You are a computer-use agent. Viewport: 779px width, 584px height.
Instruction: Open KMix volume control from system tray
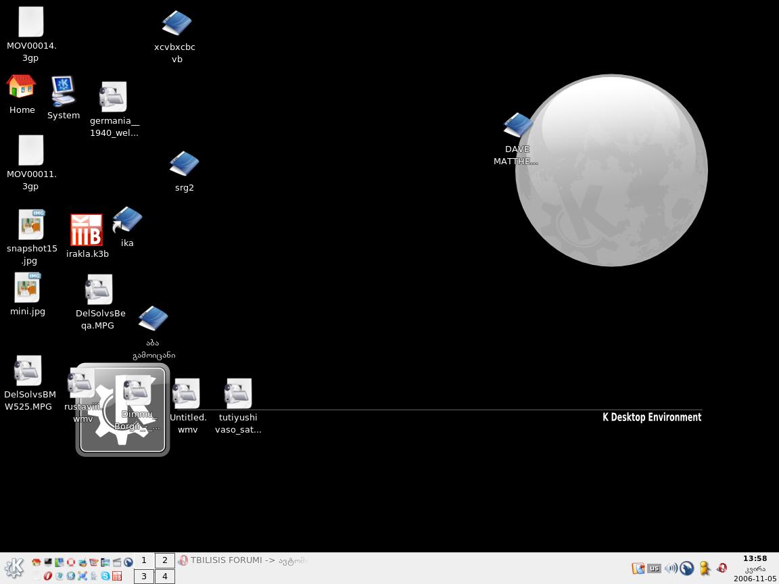pos(671,568)
